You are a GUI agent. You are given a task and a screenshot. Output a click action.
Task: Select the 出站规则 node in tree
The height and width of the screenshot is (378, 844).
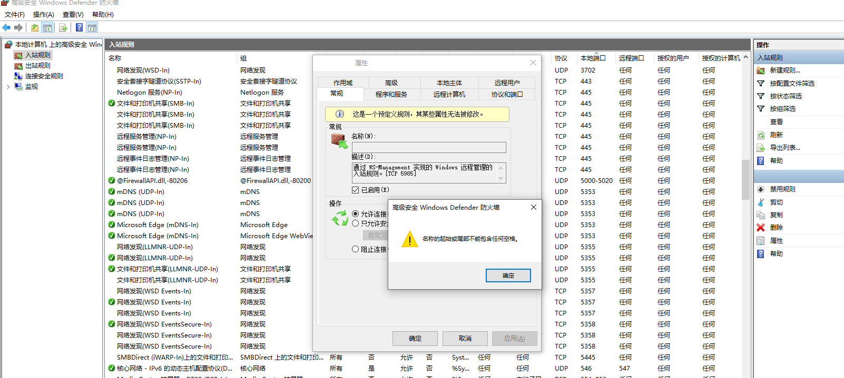point(38,66)
